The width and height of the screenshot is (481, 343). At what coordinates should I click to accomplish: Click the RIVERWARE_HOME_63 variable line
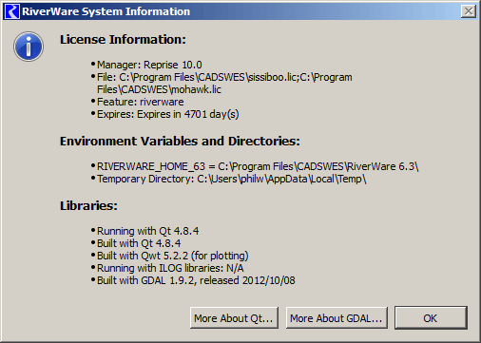click(258, 166)
